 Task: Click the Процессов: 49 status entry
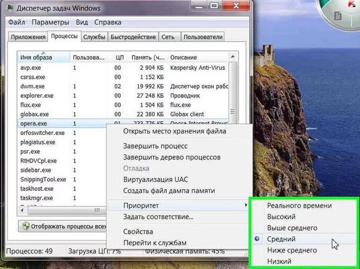[x=30, y=251]
